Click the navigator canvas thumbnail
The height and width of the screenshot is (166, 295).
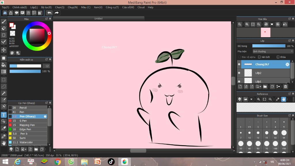[x=265, y=32]
